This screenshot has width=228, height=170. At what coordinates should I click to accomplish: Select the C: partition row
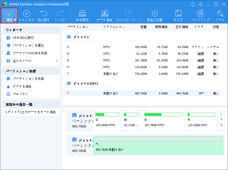(x=142, y=47)
